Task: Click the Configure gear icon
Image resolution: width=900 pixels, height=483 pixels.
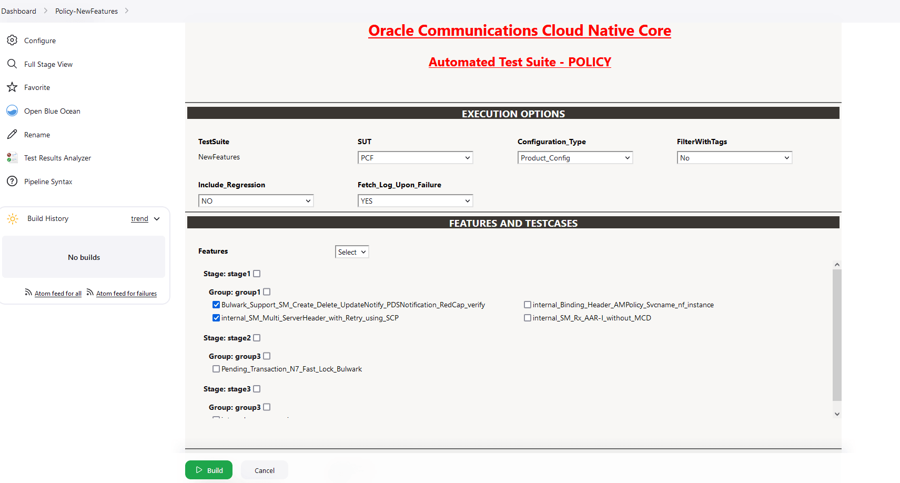Action: 12,41
